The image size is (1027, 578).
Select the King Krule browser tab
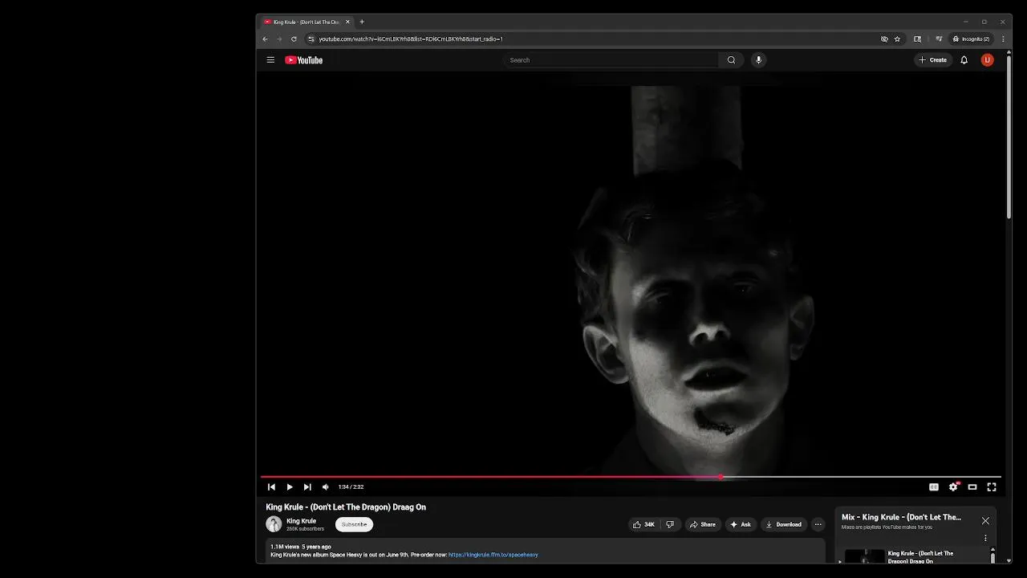pos(307,22)
